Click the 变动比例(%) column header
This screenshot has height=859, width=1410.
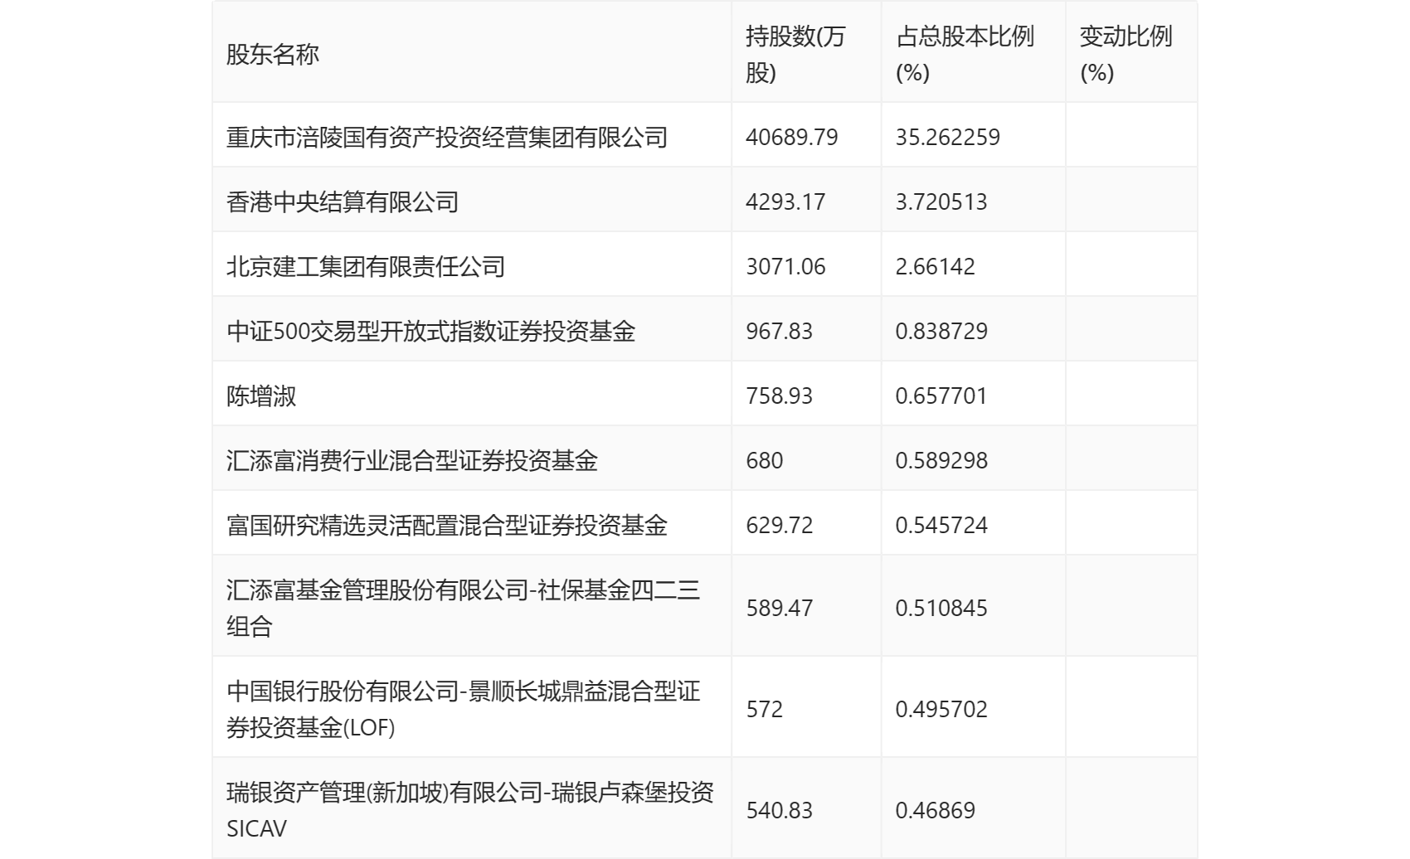tap(1126, 54)
